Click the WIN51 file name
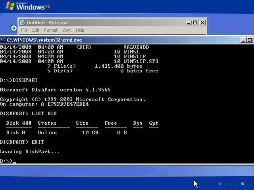254x190 pixels. [x=131, y=52]
